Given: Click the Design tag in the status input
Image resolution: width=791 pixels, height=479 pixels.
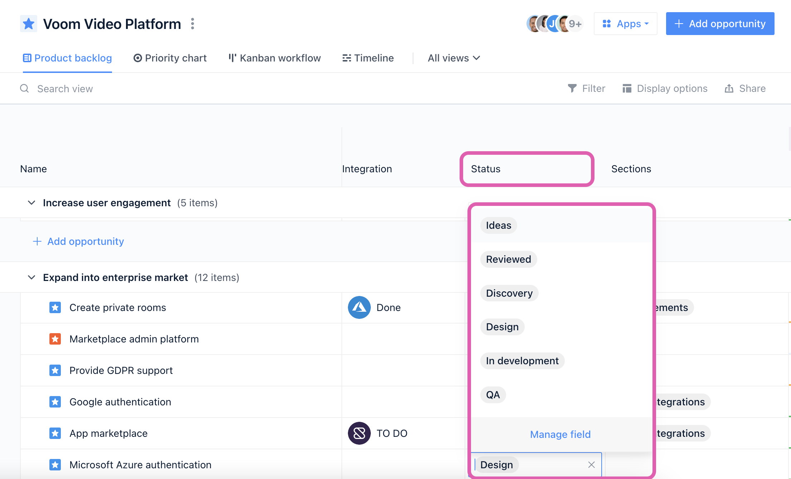Looking at the screenshot, I should [x=497, y=465].
